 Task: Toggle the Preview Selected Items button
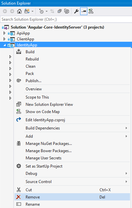coord(84,12)
